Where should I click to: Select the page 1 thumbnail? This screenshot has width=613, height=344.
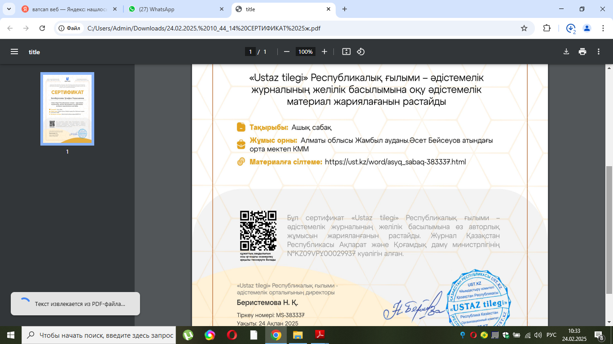(x=67, y=109)
